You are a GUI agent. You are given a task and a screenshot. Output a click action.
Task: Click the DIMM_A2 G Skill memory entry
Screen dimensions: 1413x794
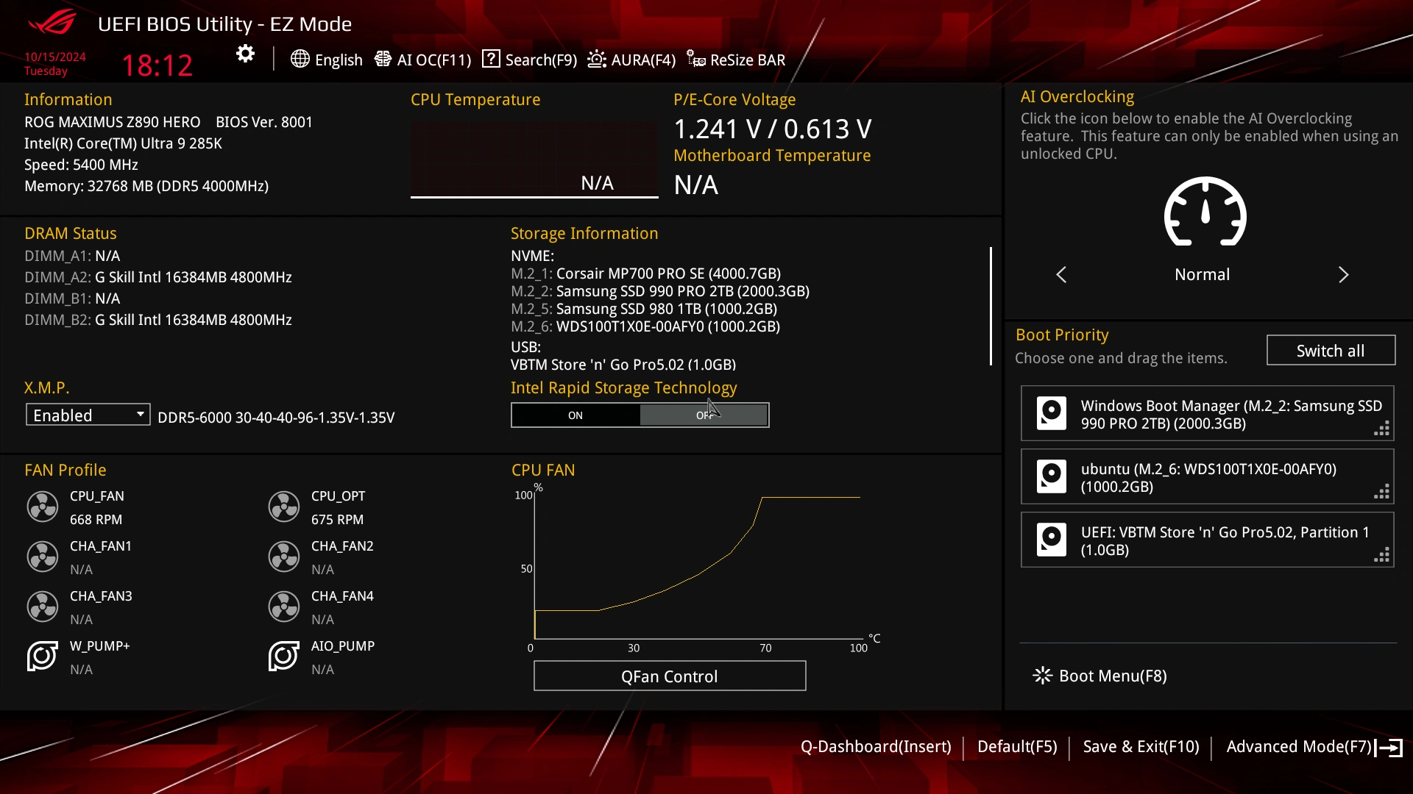(x=158, y=277)
